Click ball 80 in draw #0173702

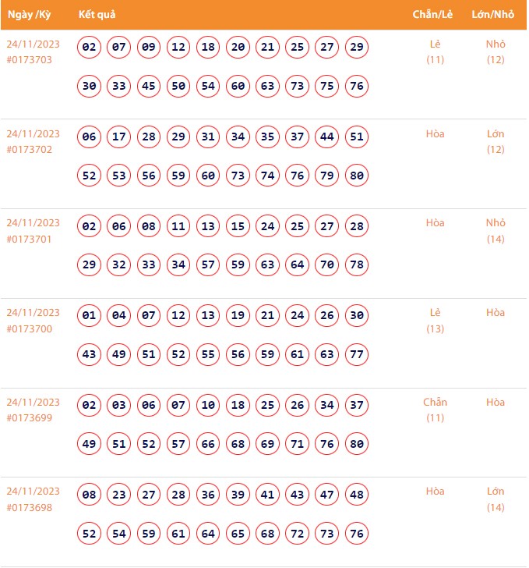pyautogui.click(x=357, y=176)
